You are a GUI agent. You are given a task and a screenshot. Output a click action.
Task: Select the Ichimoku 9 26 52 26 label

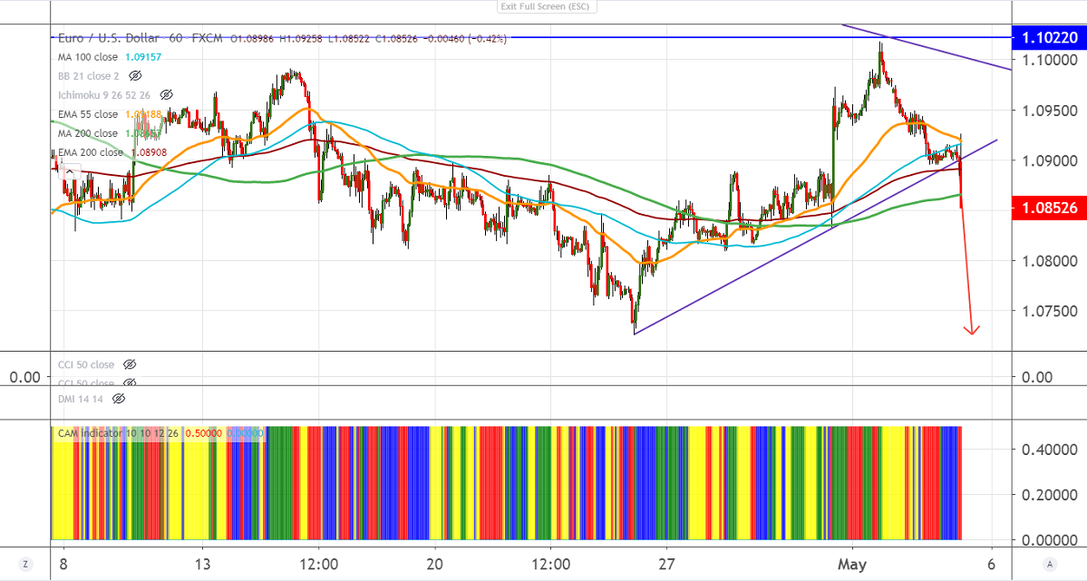(104, 95)
